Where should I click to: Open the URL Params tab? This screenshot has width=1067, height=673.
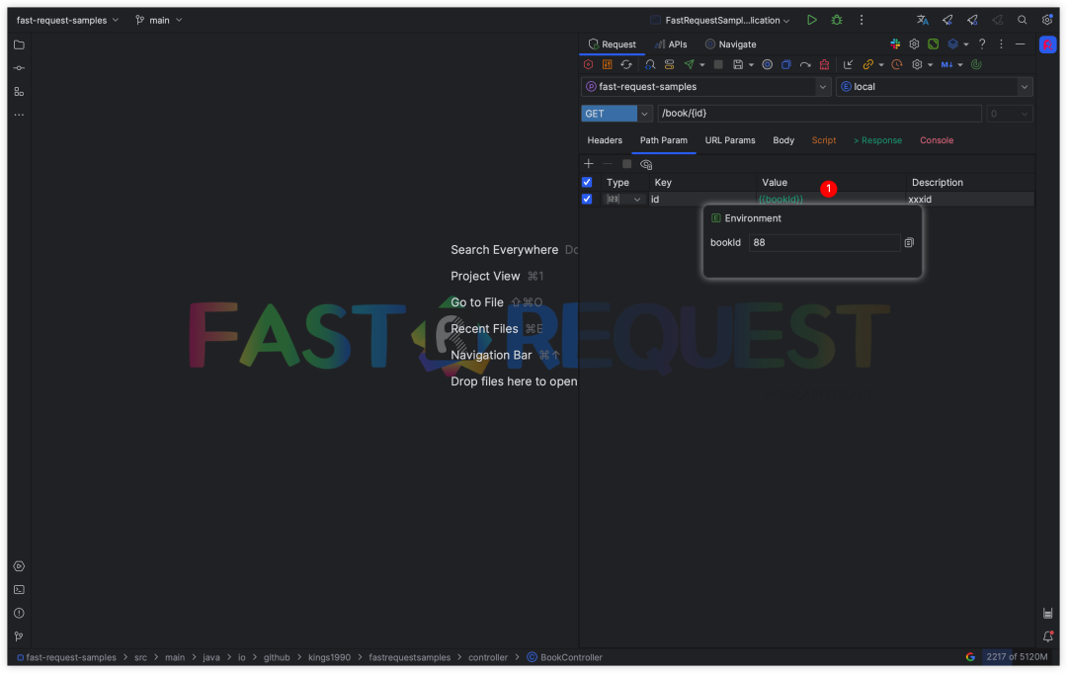click(x=729, y=141)
